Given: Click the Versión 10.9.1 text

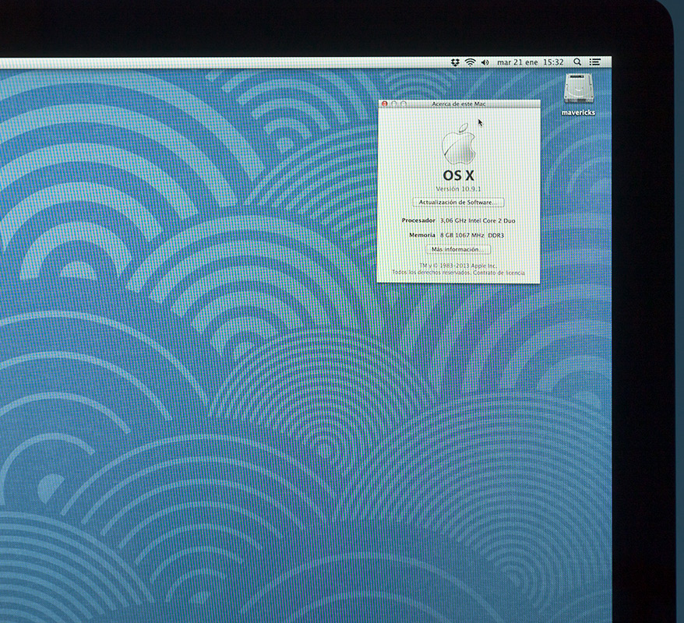Looking at the screenshot, I should click(x=459, y=188).
